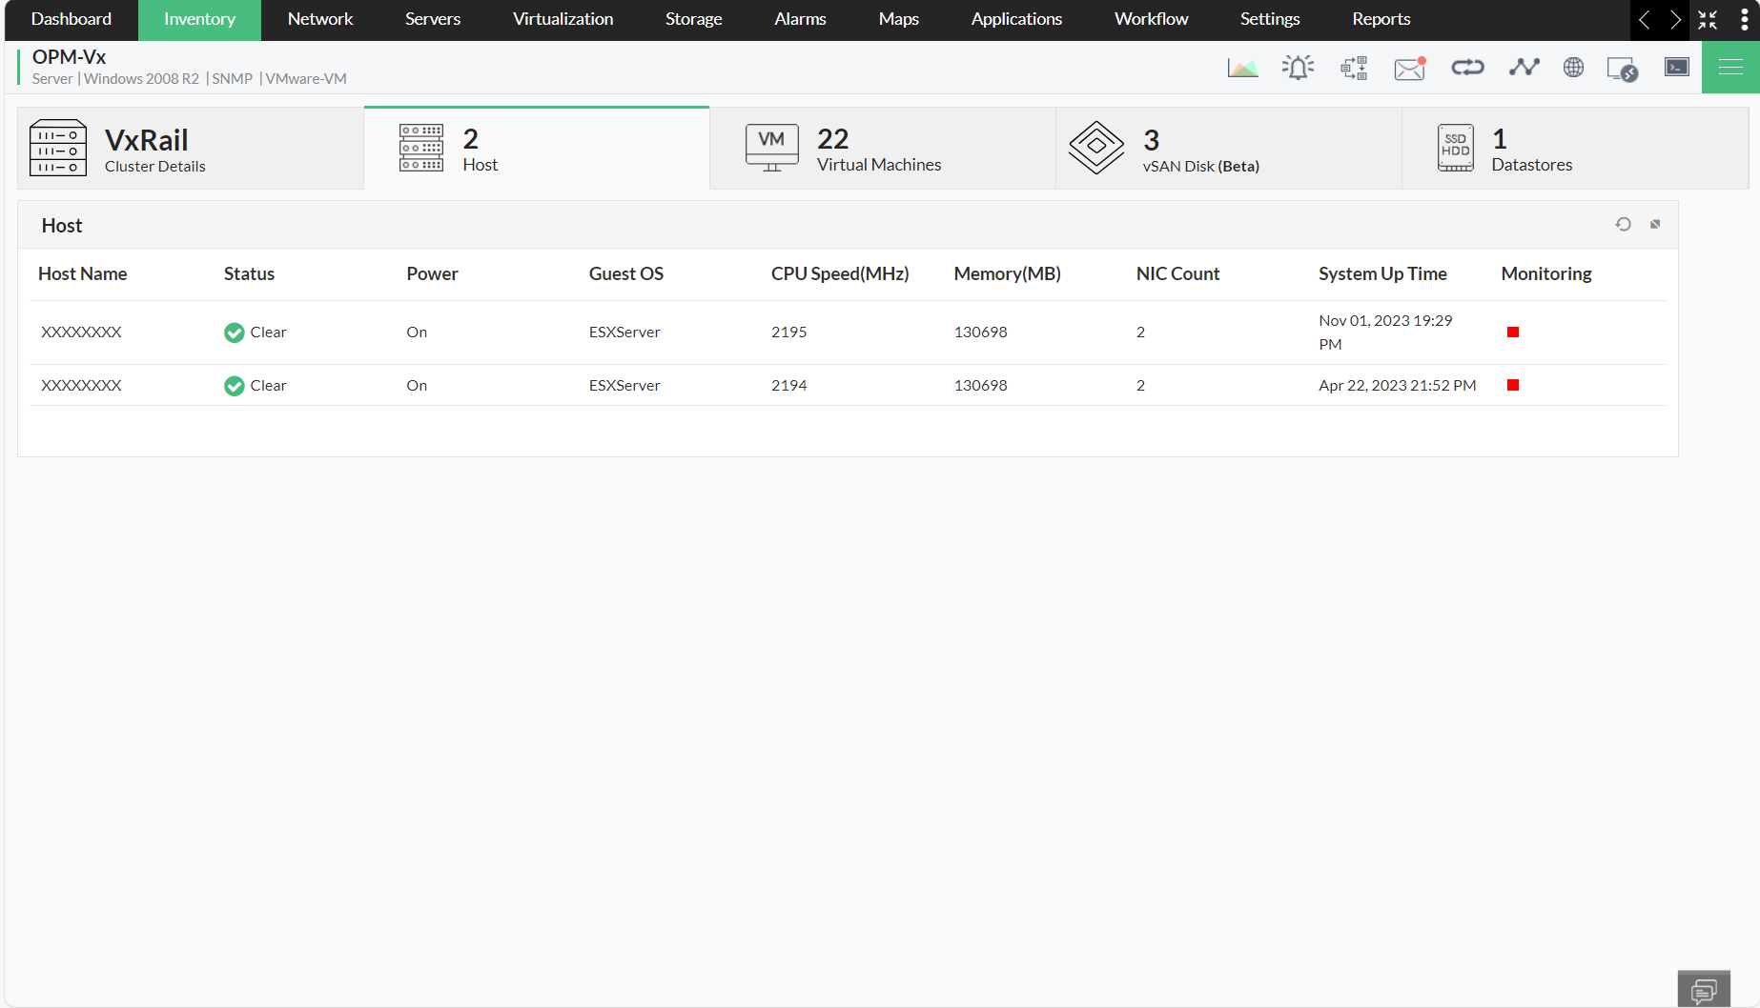Refresh the Host table
The height and width of the screenshot is (1008, 1760).
click(1624, 224)
